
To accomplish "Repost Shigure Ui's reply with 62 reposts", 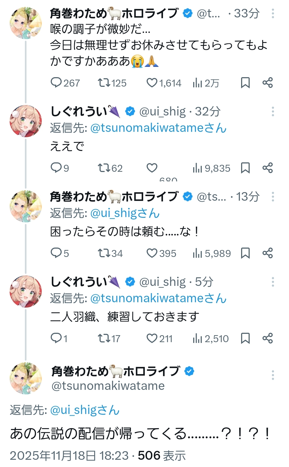I will click(x=104, y=168).
